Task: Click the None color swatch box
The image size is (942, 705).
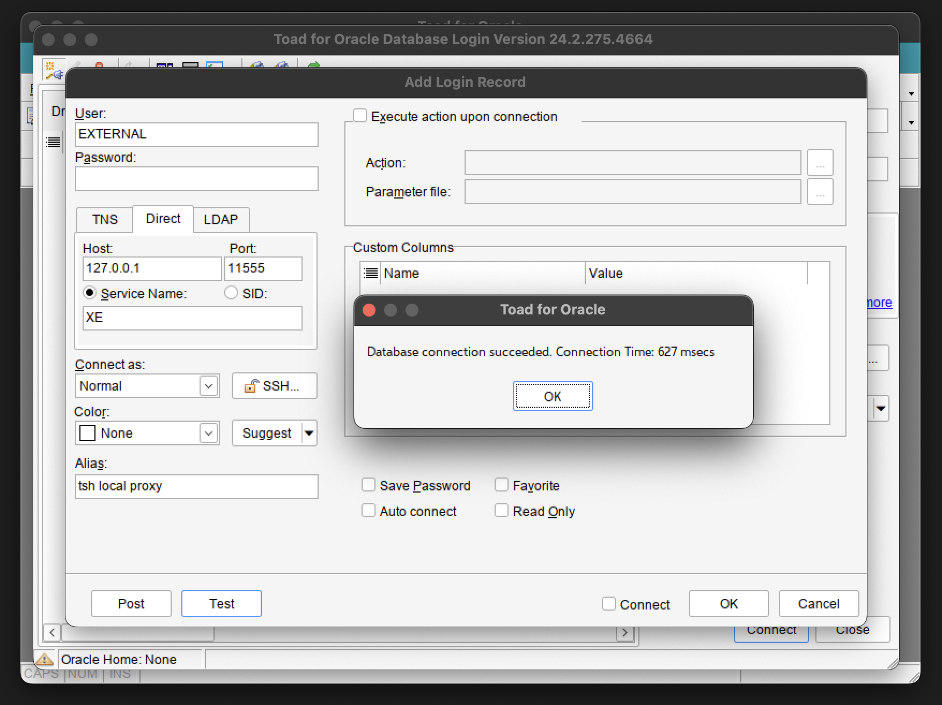Action: click(87, 433)
